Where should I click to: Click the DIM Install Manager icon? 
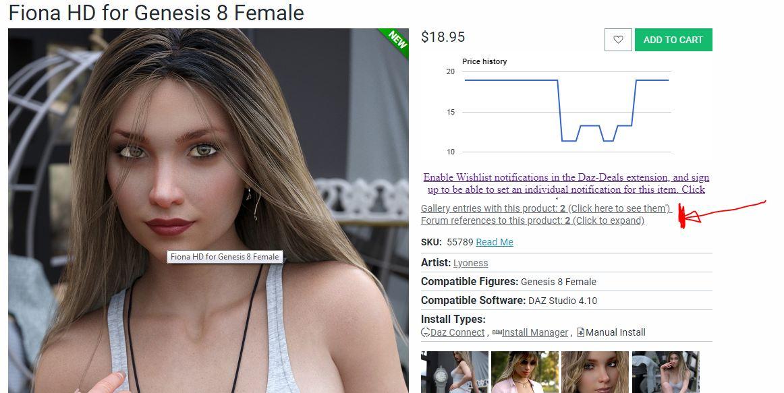pyautogui.click(x=497, y=332)
